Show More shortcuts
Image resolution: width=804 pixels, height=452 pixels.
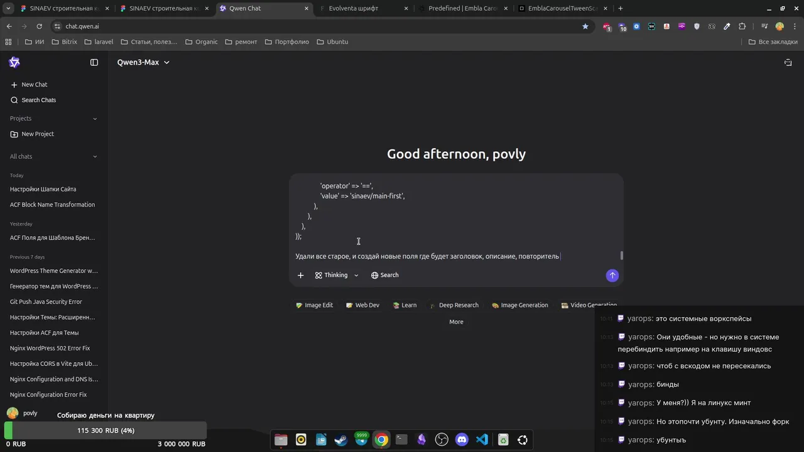click(x=456, y=322)
